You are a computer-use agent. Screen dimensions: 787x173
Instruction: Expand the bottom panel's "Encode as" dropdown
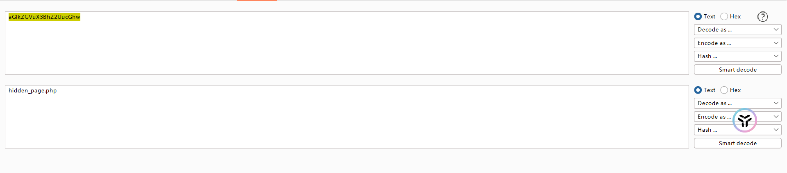click(x=713, y=117)
